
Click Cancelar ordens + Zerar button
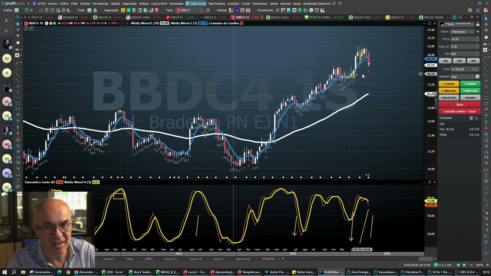460,111
